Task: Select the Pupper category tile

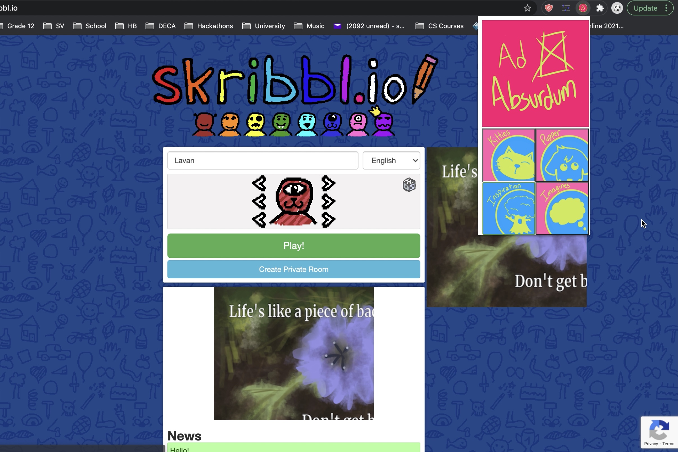Action: point(562,155)
